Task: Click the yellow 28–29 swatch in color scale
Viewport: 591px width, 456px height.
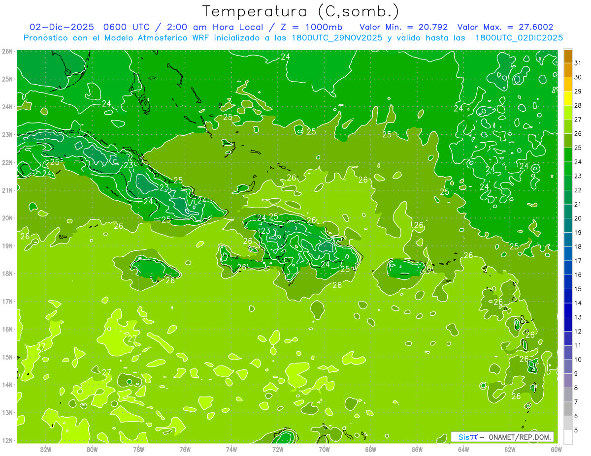Action: pyautogui.click(x=568, y=98)
